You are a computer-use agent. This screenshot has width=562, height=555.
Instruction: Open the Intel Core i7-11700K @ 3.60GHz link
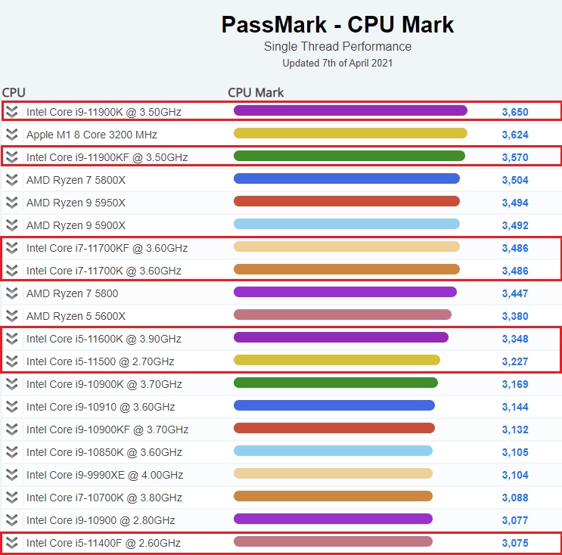[x=104, y=271]
